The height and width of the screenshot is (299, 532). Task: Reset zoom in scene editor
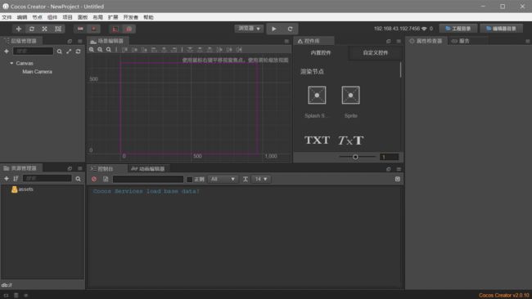[109, 50]
